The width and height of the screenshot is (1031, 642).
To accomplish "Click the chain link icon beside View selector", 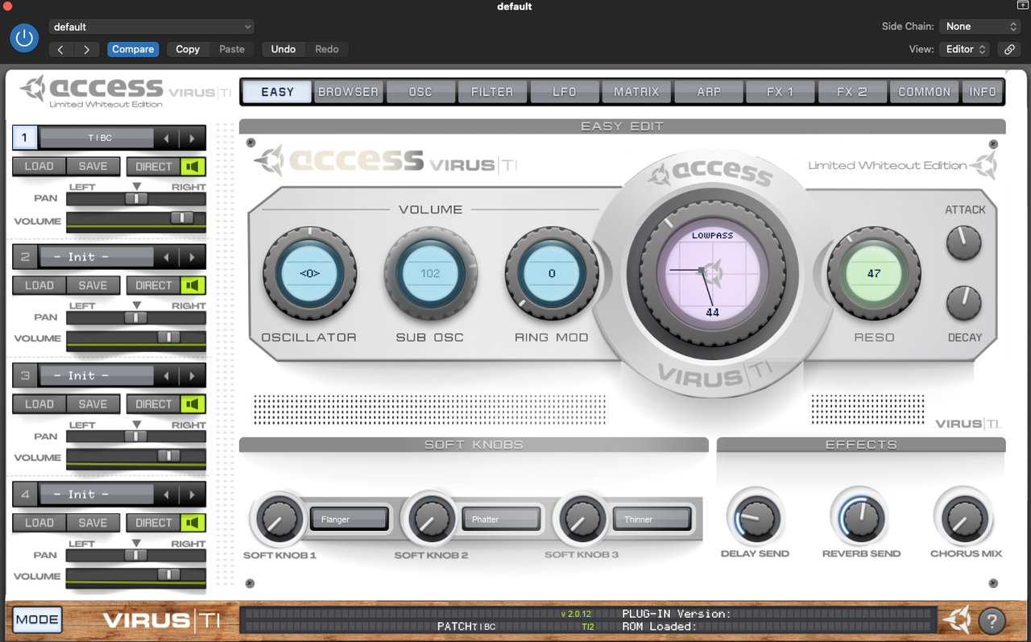I will (1008, 49).
